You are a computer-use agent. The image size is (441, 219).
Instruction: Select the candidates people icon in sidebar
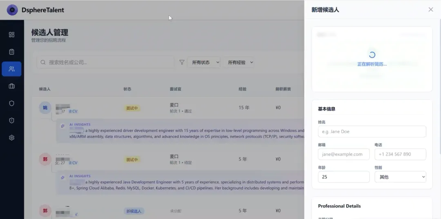(11, 69)
